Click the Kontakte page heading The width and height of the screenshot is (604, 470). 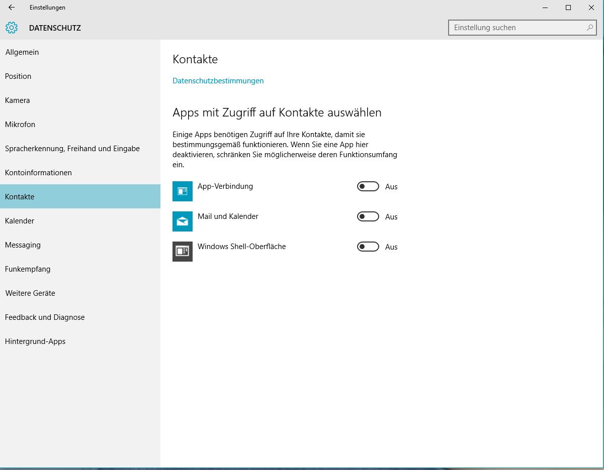point(195,59)
